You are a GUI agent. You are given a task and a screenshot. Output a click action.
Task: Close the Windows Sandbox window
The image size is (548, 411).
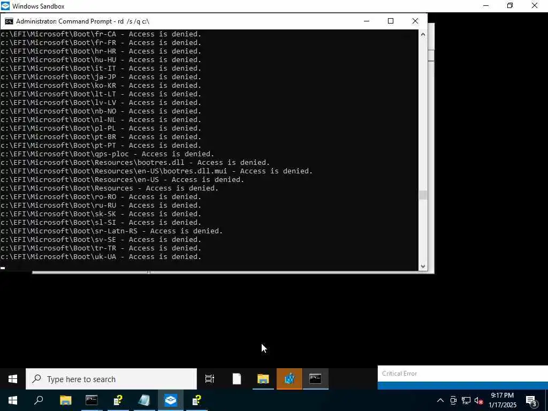pos(535,6)
